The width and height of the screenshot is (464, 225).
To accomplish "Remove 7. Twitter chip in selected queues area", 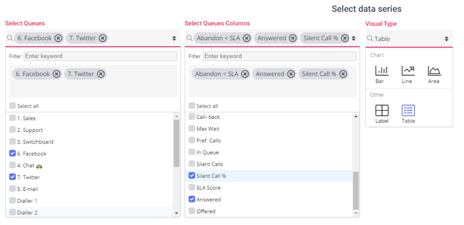I will tap(101, 74).
